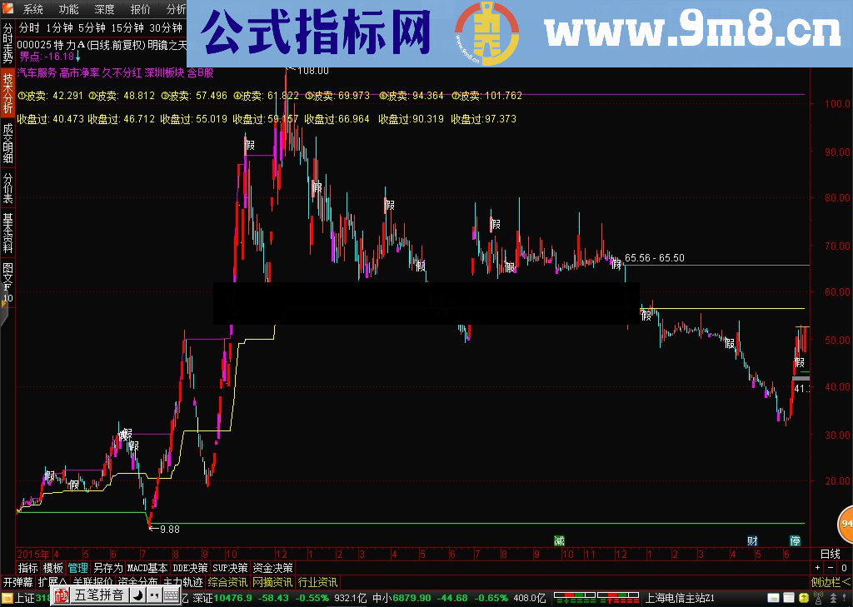
Task: Click the signal icon beside 上海电信主站Z1
Action: pos(818,596)
